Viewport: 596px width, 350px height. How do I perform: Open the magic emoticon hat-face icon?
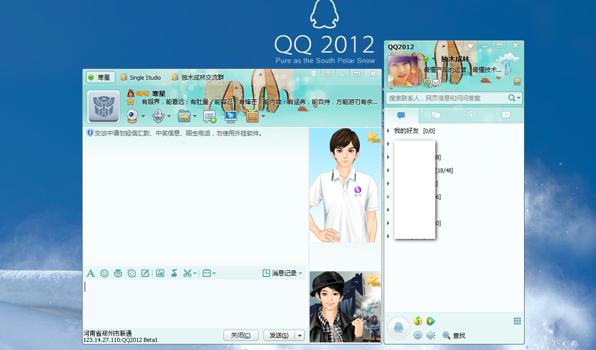pos(118,273)
